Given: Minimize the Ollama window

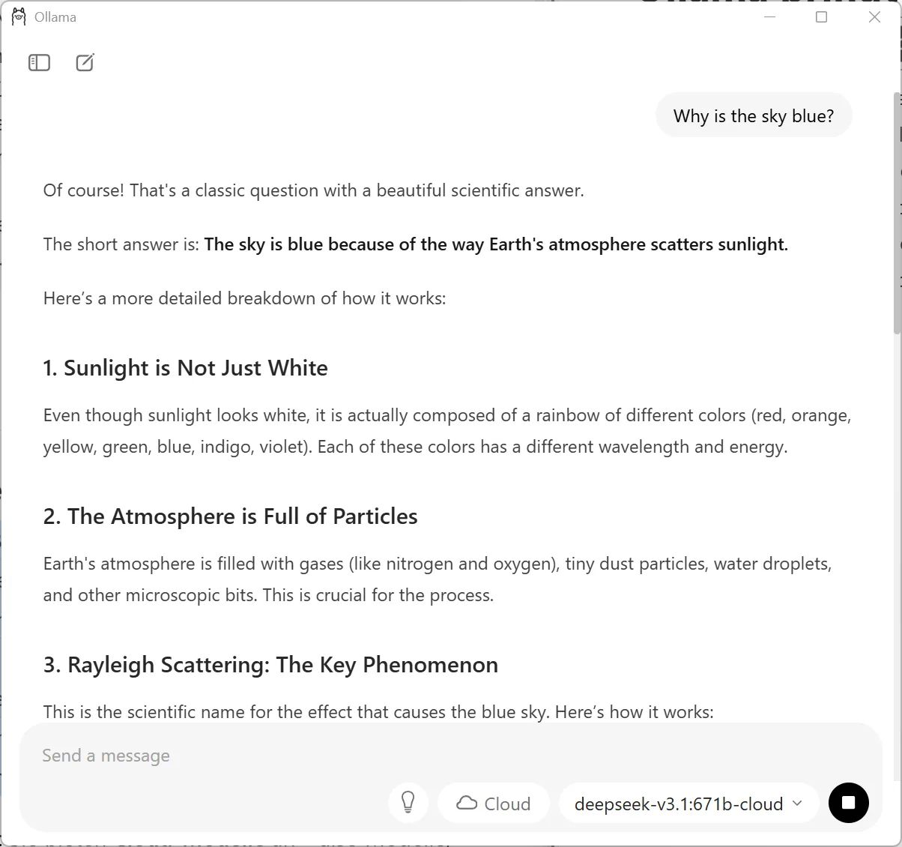Looking at the screenshot, I should tap(769, 16).
